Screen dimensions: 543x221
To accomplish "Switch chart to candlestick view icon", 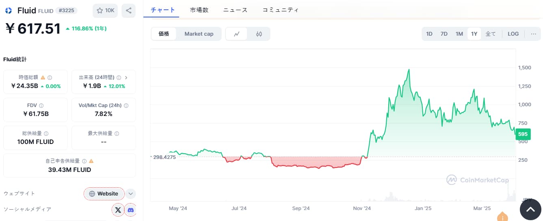I will 259,34.
